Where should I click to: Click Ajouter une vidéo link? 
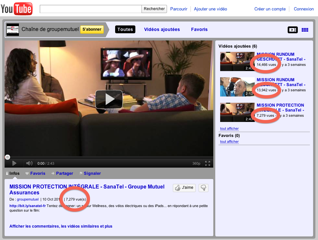click(x=210, y=9)
